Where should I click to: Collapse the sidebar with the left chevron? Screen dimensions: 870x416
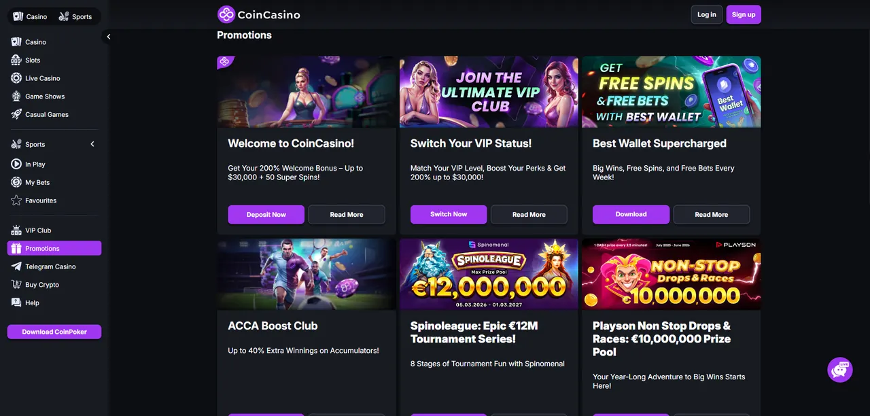[x=108, y=37]
